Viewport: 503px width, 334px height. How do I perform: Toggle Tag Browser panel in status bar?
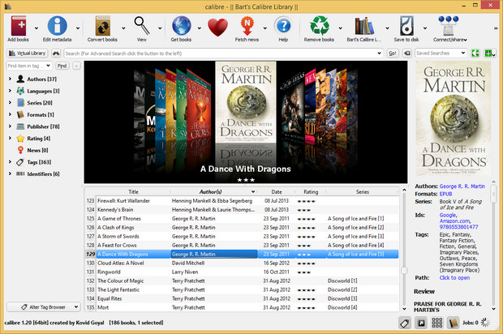(x=405, y=323)
